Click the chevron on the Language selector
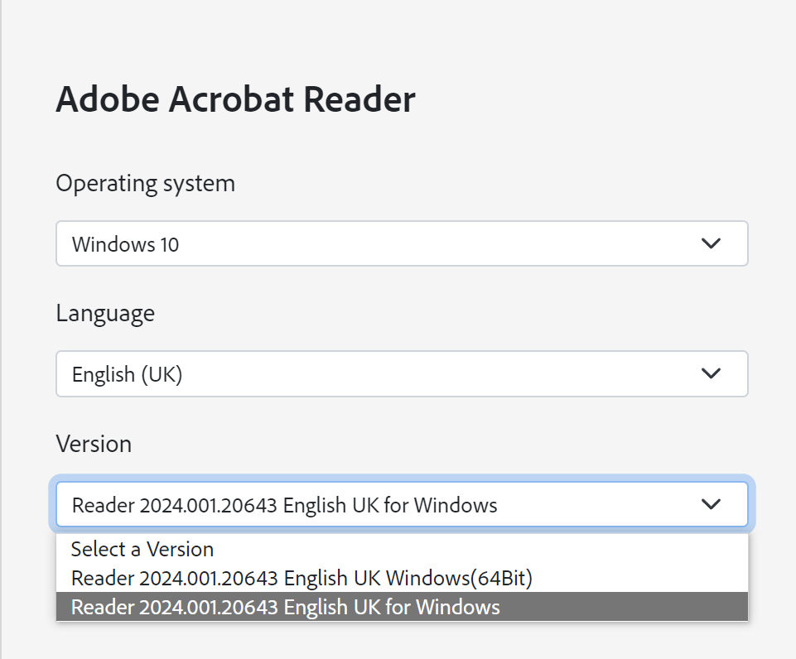The image size is (796, 659). (711, 373)
